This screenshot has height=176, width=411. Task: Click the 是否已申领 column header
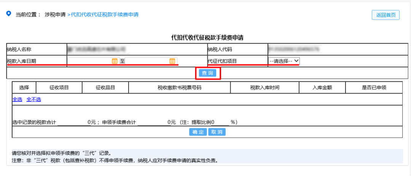374,87
